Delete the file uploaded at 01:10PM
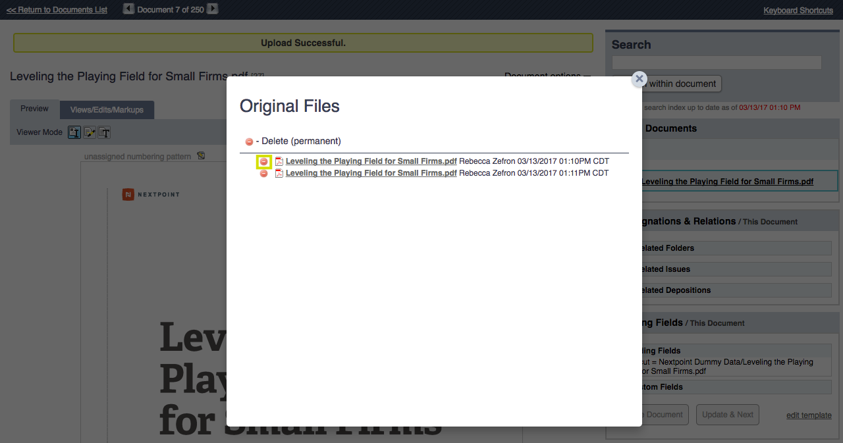The width and height of the screenshot is (843, 443). click(263, 161)
